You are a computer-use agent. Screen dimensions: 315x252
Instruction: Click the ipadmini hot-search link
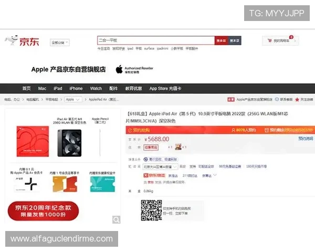pyautogui.click(x=162, y=48)
